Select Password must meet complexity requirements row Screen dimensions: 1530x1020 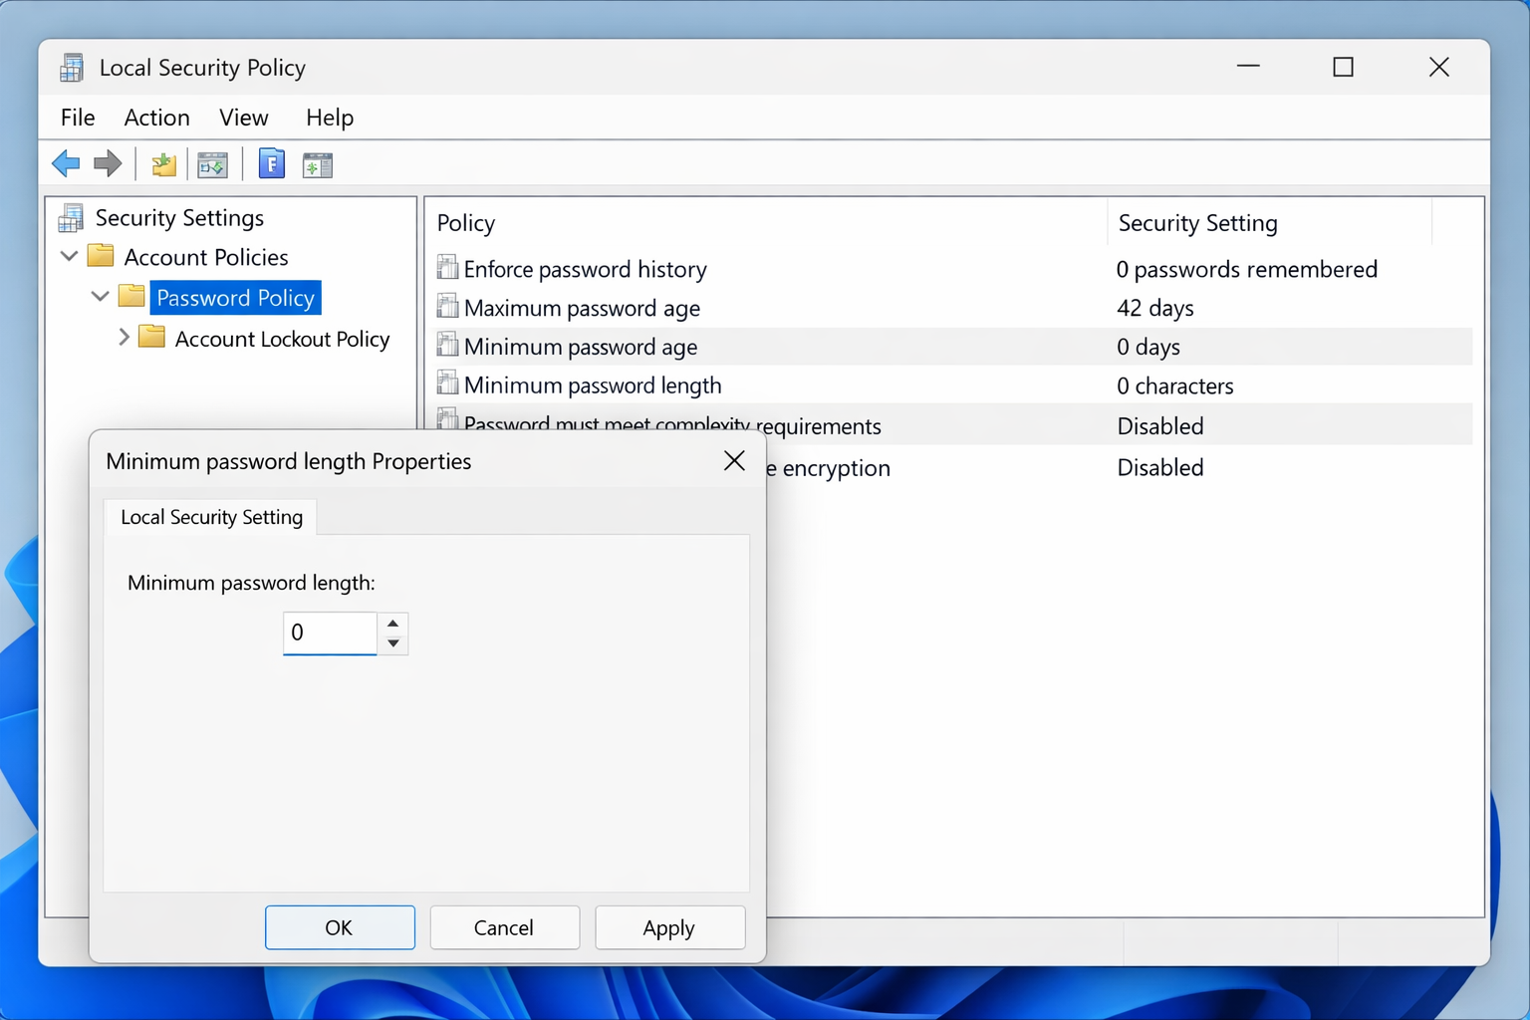(x=953, y=425)
